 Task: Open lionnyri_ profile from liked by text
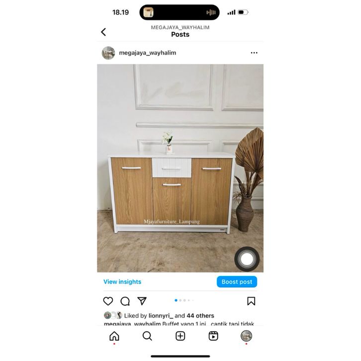pos(161,316)
